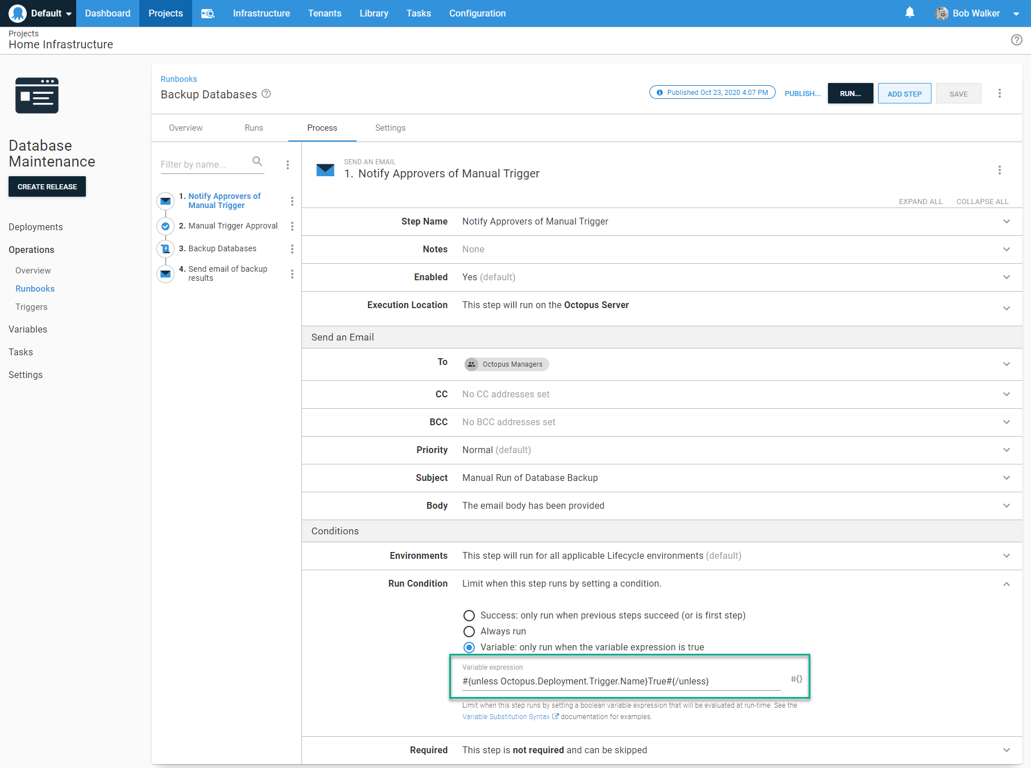Click the magnifier icon in step filter

[x=257, y=161]
